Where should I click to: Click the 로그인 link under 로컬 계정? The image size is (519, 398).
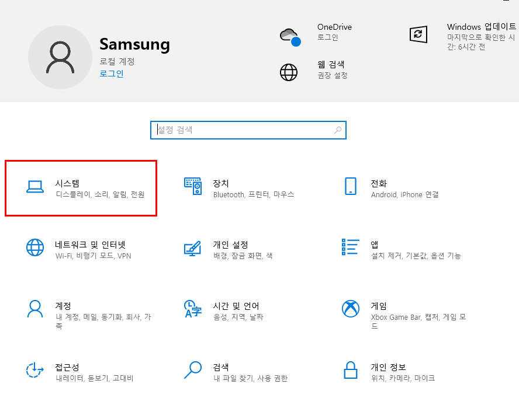(112, 74)
